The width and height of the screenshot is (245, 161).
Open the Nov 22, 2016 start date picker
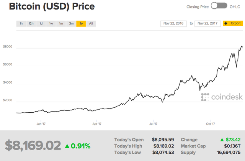[x=173, y=24]
